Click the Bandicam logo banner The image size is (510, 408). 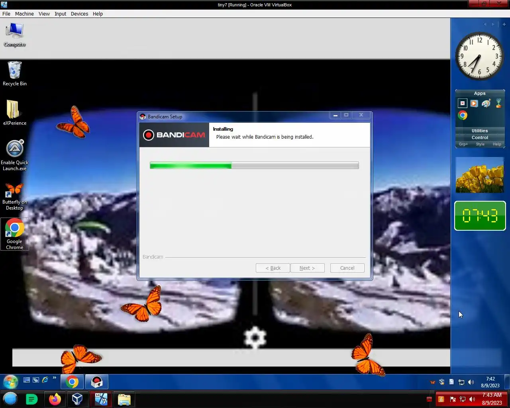(x=174, y=135)
